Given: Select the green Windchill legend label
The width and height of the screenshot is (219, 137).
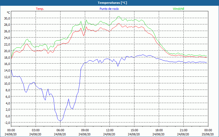Looking at the screenshot, I should pyautogui.click(x=178, y=9).
